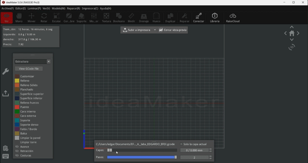Open the Textura tool
This screenshot has width=308, height=163.
(106, 18)
